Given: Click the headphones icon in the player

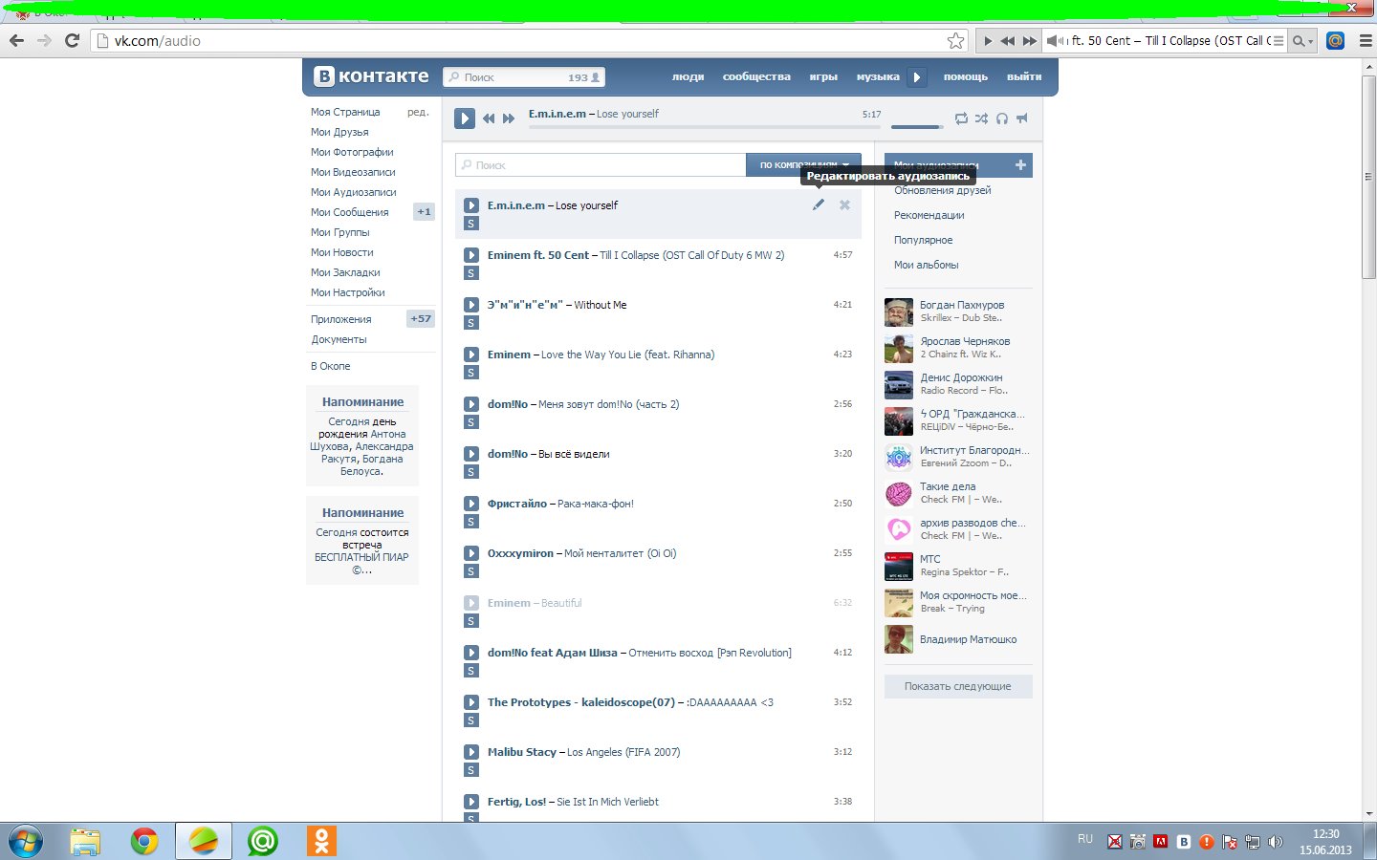Looking at the screenshot, I should pyautogui.click(x=1001, y=118).
